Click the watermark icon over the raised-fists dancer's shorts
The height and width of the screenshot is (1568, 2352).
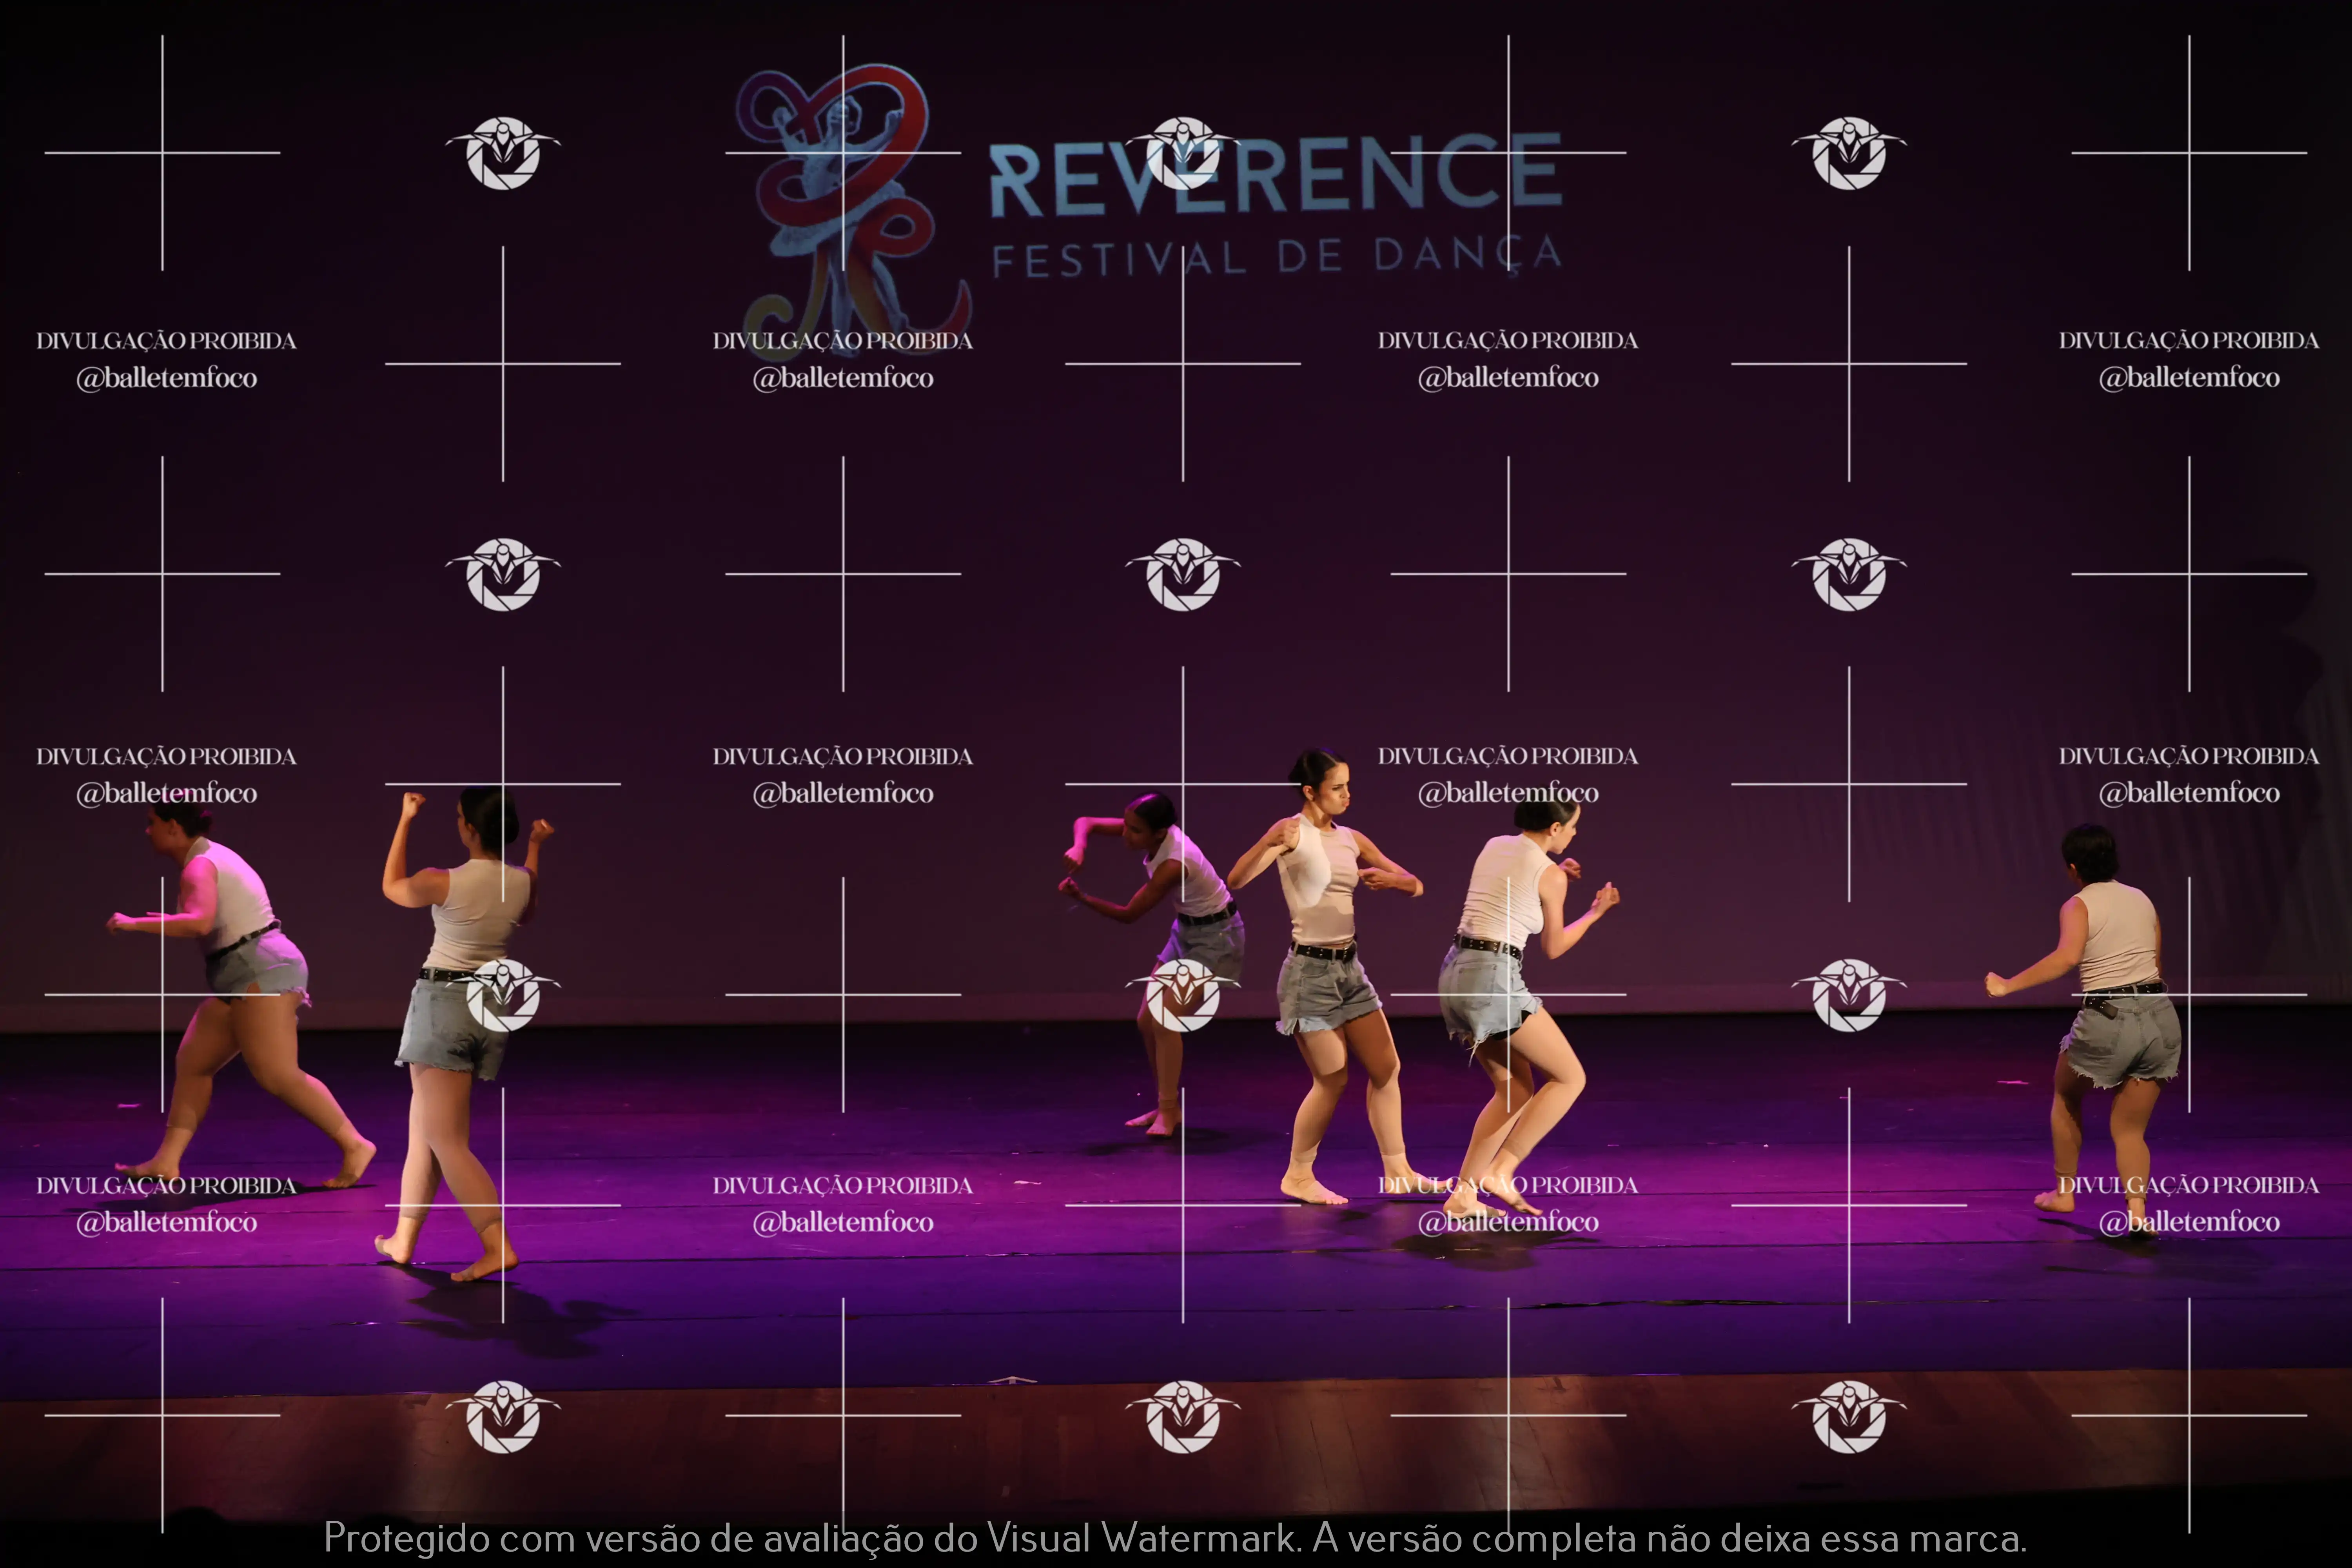[x=503, y=995]
